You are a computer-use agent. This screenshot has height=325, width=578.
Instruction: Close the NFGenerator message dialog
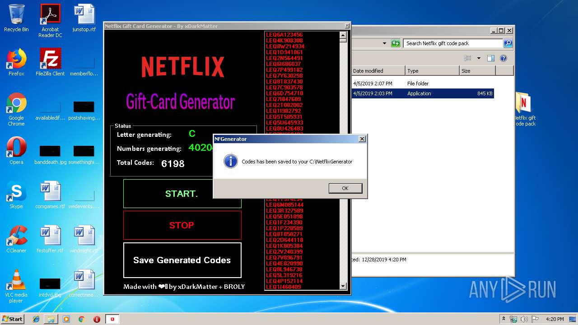pyautogui.click(x=362, y=139)
